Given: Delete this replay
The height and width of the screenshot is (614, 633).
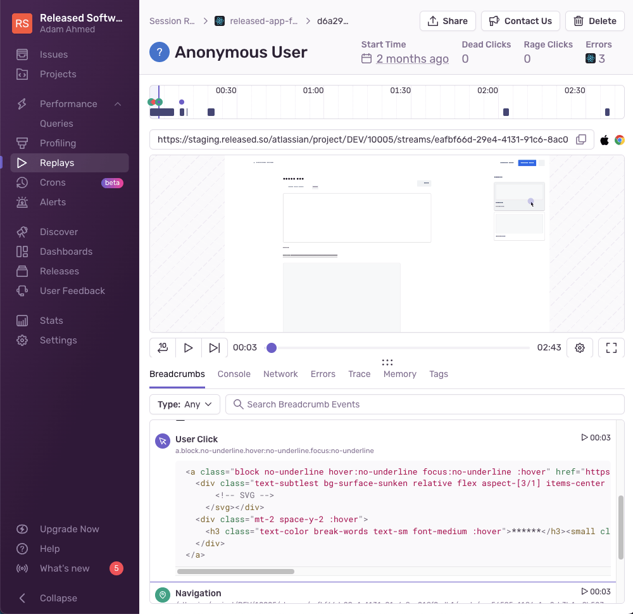Looking at the screenshot, I should tap(594, 21).
